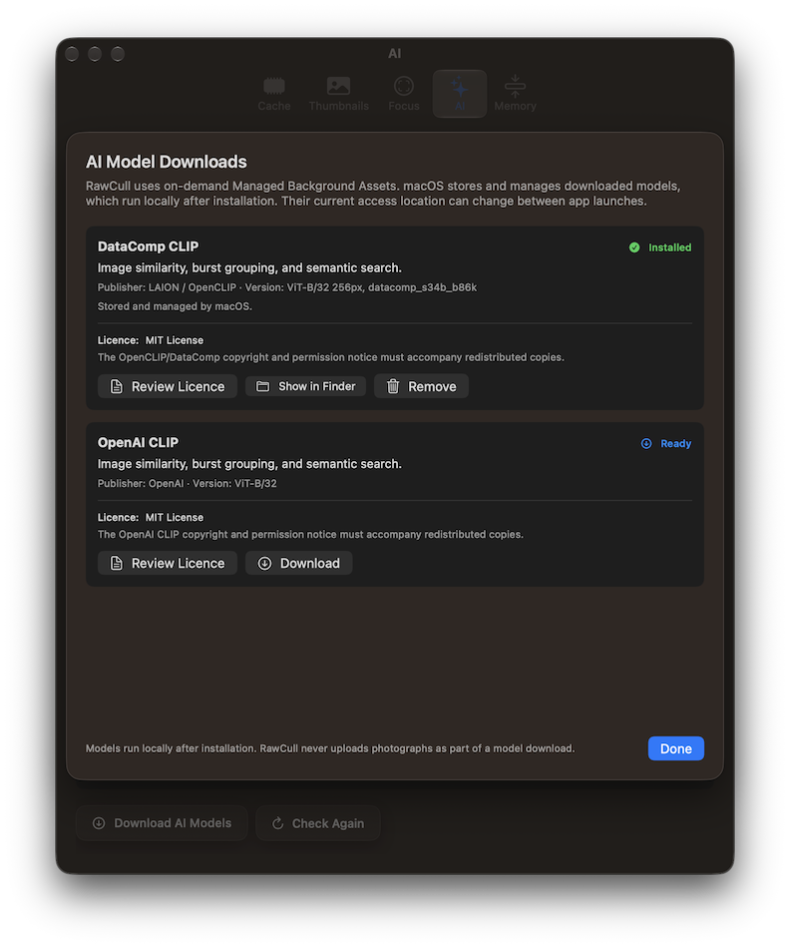Click the OpenCLIP/DataComp copyright notice text

pyautogui.click(x=330, y=357)
